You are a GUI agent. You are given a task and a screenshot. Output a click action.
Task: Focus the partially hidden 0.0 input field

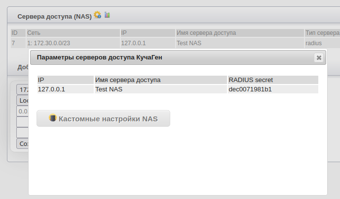coord(23,111)
